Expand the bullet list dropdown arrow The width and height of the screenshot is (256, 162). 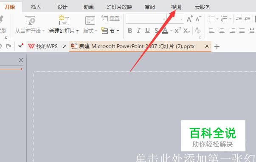tap(217, 19)
